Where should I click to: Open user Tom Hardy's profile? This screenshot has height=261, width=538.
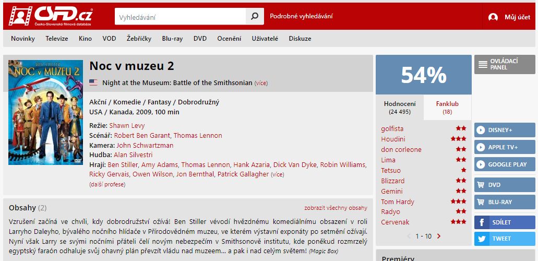pyautogui.click(x=397, y=201)
